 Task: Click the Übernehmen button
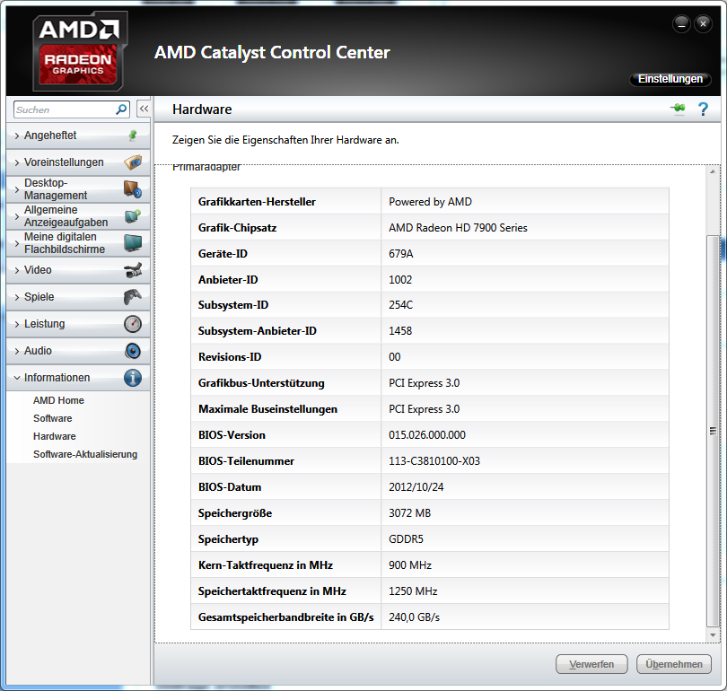click(x=674, y=664)
